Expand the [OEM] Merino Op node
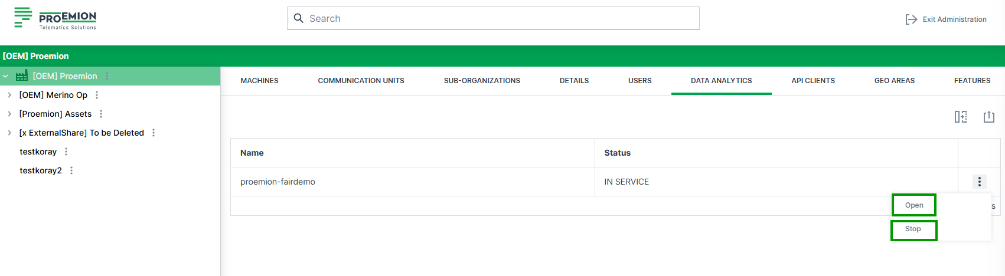Screen dimensions: 1005x276 point(9,95)
